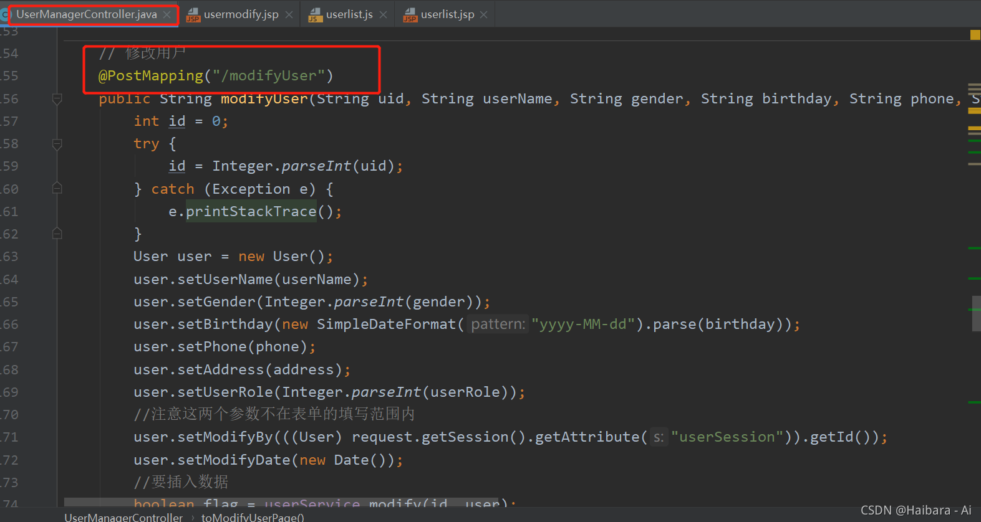Click user.setUserName(userName) line
This screenshot has width=981, height=522.
pyautogui.click(x=251, y=280)
